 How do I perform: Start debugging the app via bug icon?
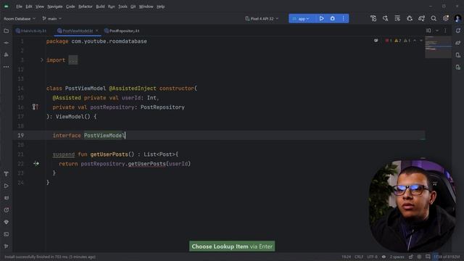tap(333, 18)
